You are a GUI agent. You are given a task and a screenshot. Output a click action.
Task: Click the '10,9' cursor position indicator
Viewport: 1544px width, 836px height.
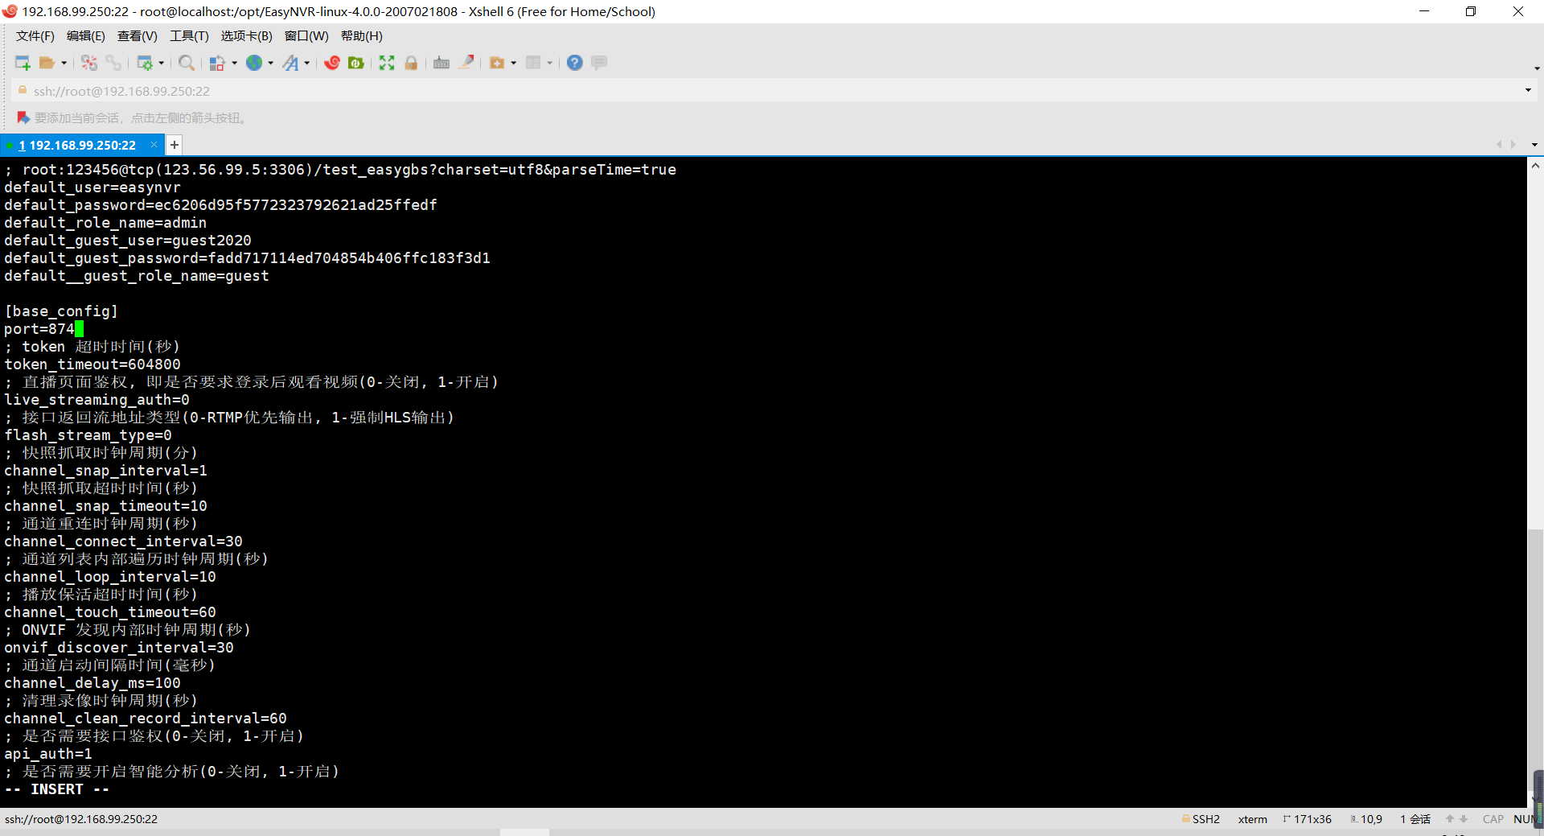pyautogui.click(x=1371, y=819)
